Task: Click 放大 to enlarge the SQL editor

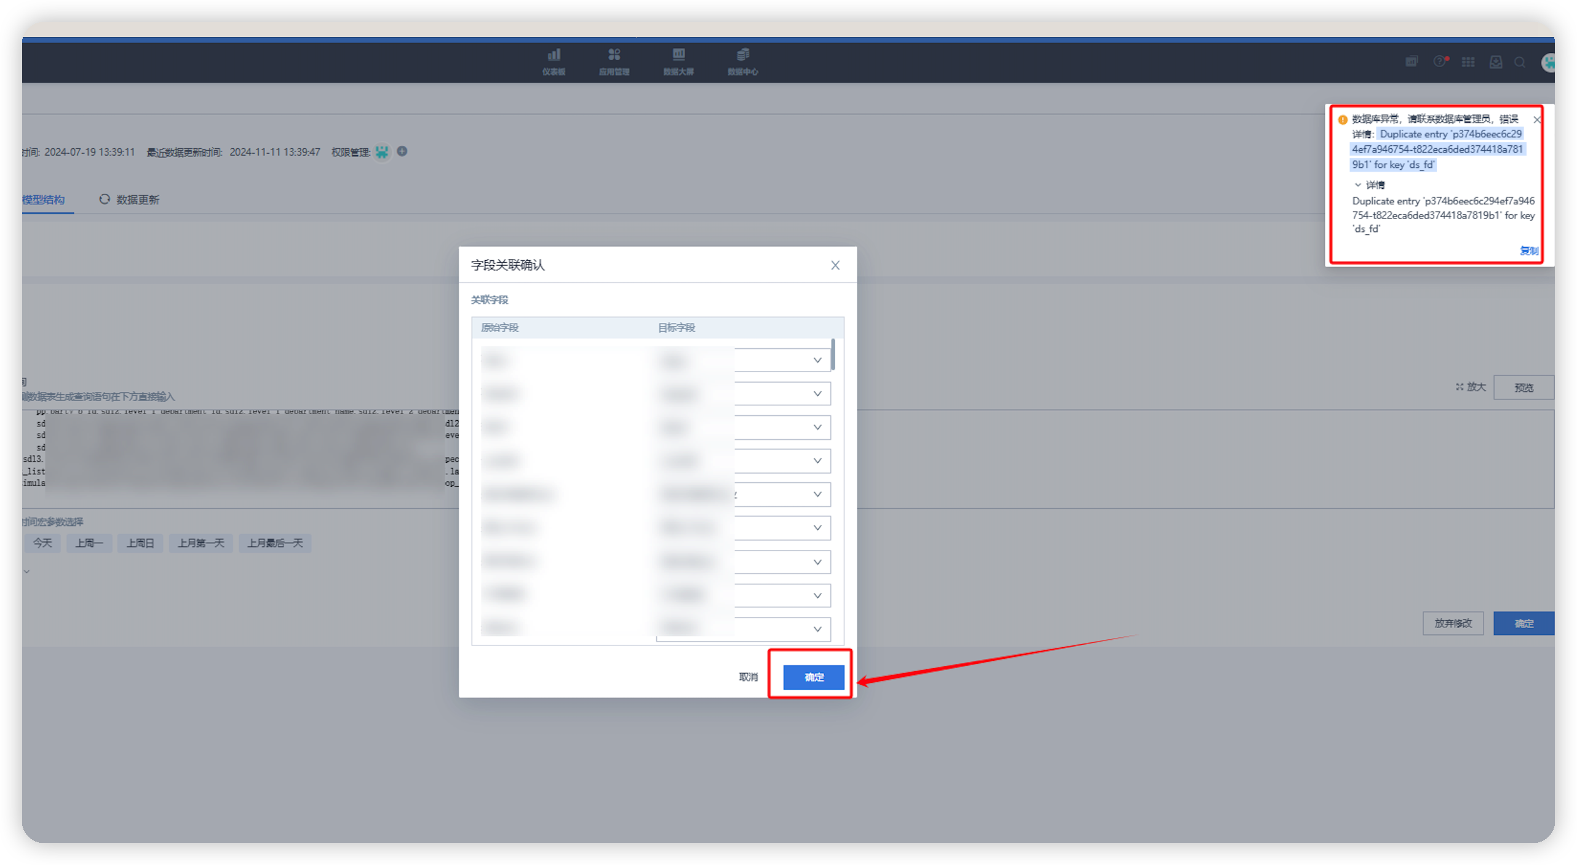Action: coord(1470,386)
